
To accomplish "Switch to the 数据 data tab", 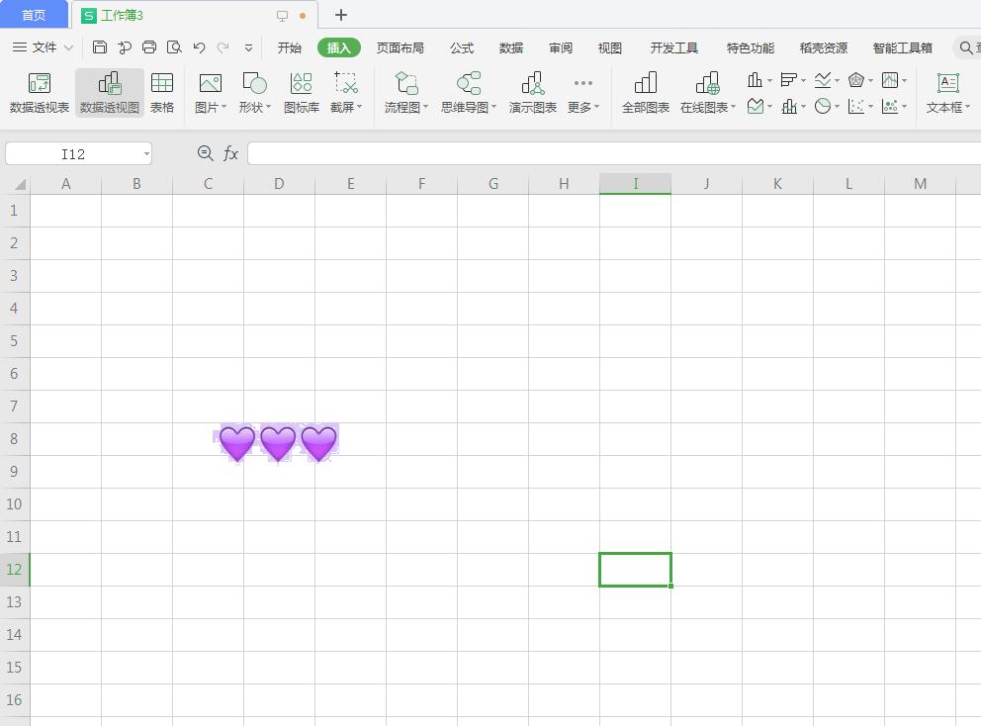I will pyautogui.click(x=511, y=47).
